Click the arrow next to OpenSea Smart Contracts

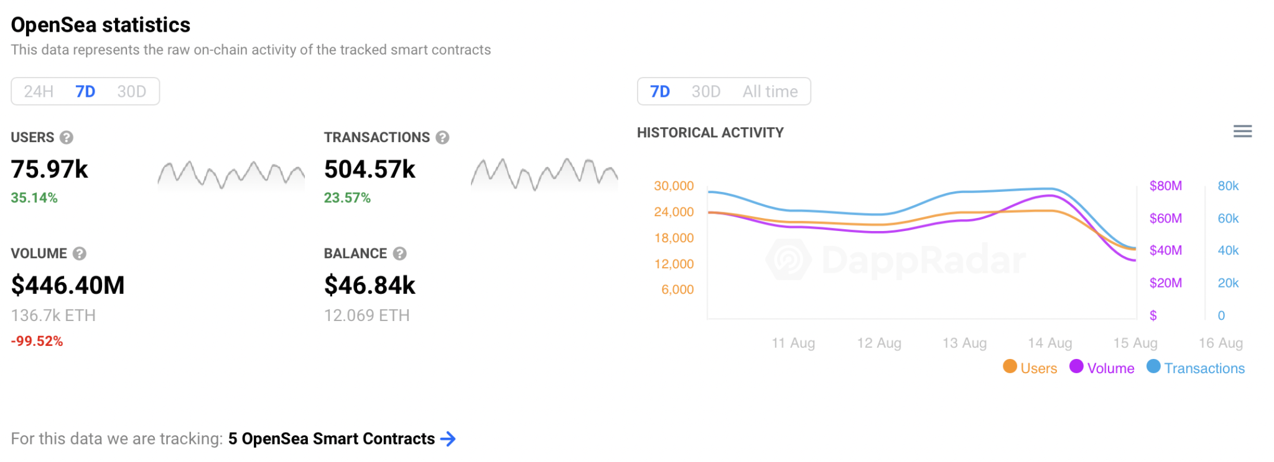pos(448,439)
